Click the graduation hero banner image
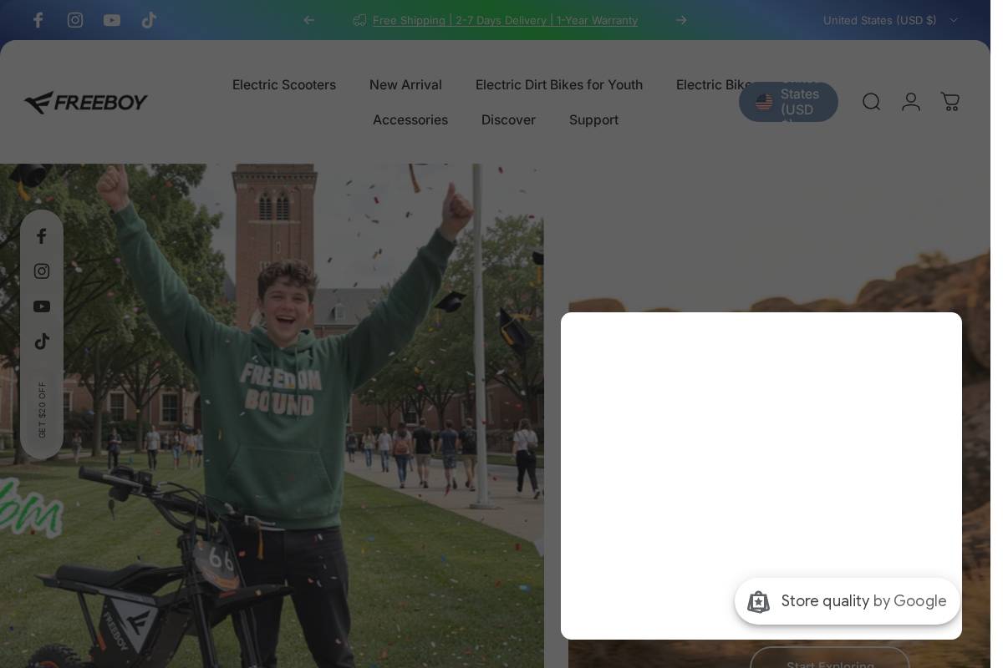The height and width of the screenshot is (668, 1003). [272, 416]
